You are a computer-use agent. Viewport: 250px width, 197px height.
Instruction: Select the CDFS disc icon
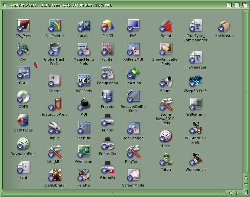tap(23, 96)
